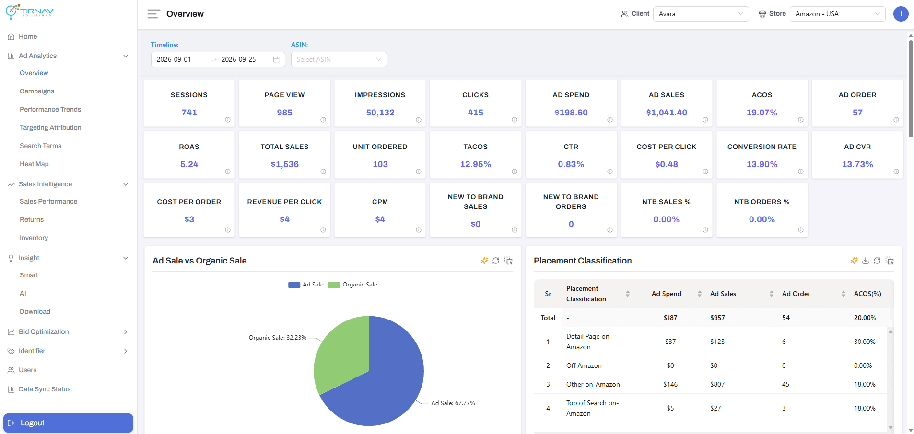The height and width of the screenshot is (434, 914).
Task: Open Sales Performance page
Action: click(48, 202)
